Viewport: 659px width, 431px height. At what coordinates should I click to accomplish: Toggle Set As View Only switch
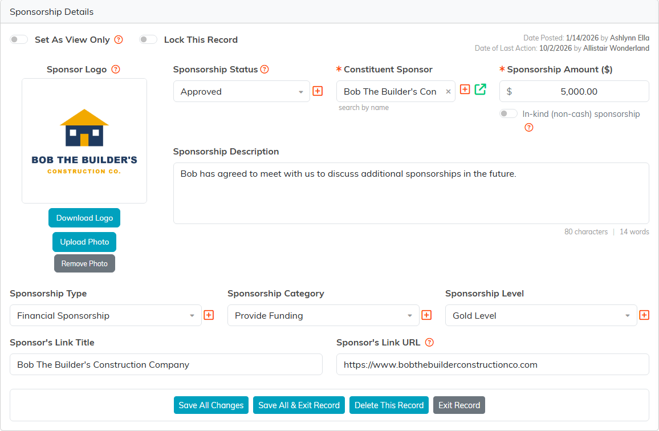(19, 39)
